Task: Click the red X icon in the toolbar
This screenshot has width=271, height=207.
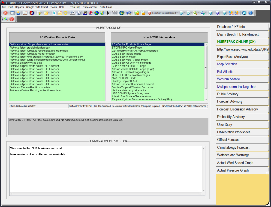Action: (x=5, y=13)
